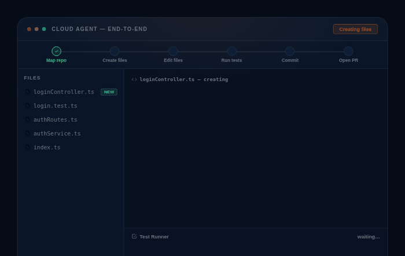Click the Map repo step label
The image size is (405, 256).
(x=56, y=60)
